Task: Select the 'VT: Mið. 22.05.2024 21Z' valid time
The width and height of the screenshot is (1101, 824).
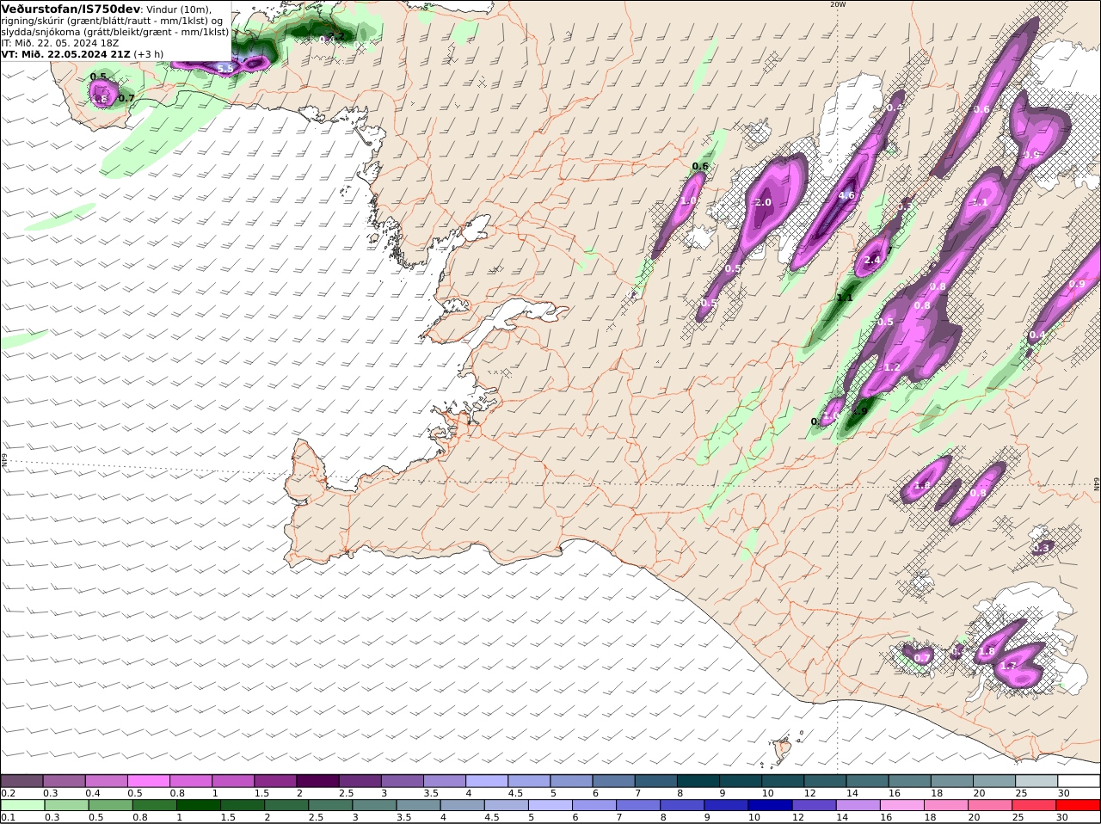Action: (65, 53)
